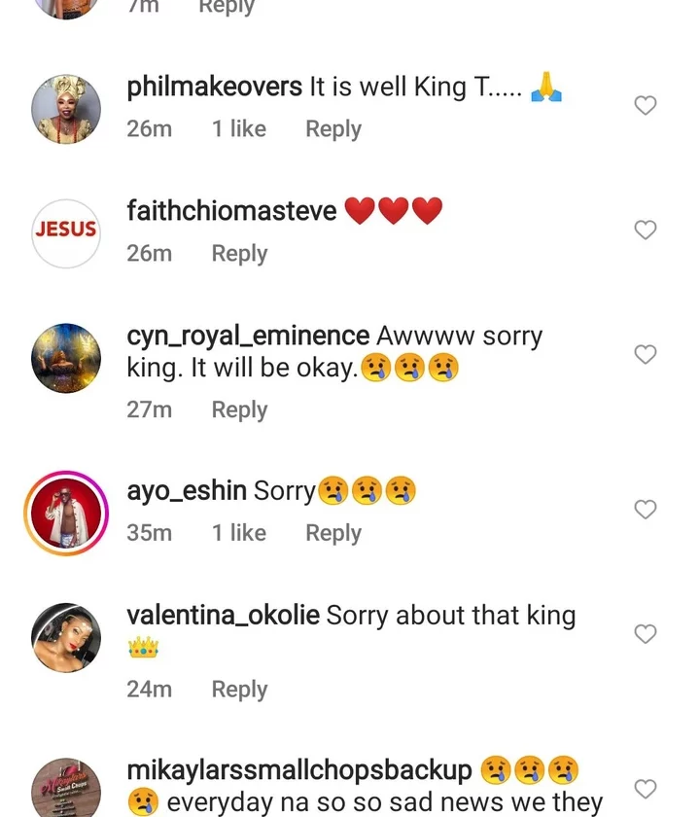Like cyn_royal_eminence's comment
This screenshot has width=700, height=817.
[646, 355]
